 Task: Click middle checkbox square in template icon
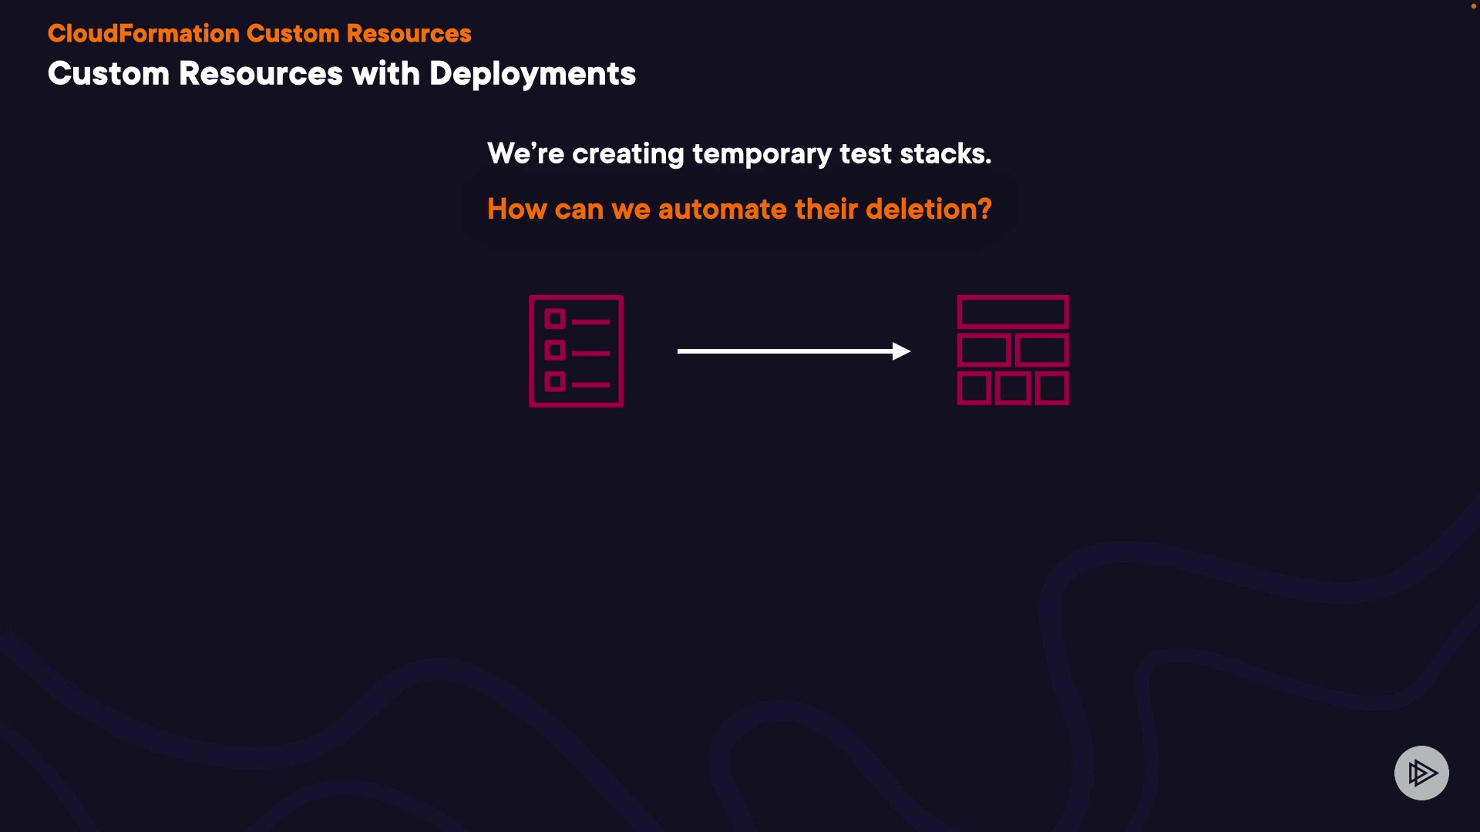pyautogui.click(x=555, y=351)
